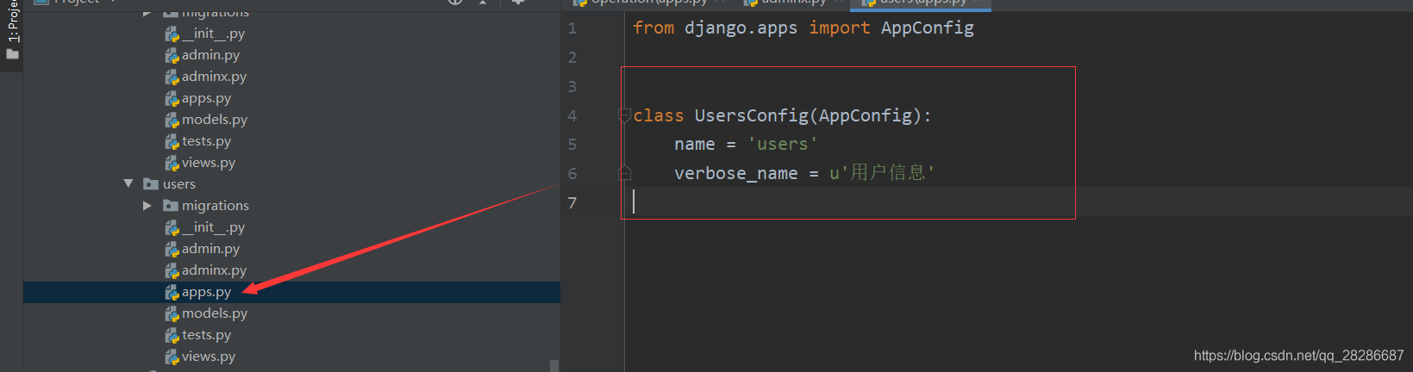Collapse the users folder tree arrow
1413x372 pixels.
[x=128, y=183]
